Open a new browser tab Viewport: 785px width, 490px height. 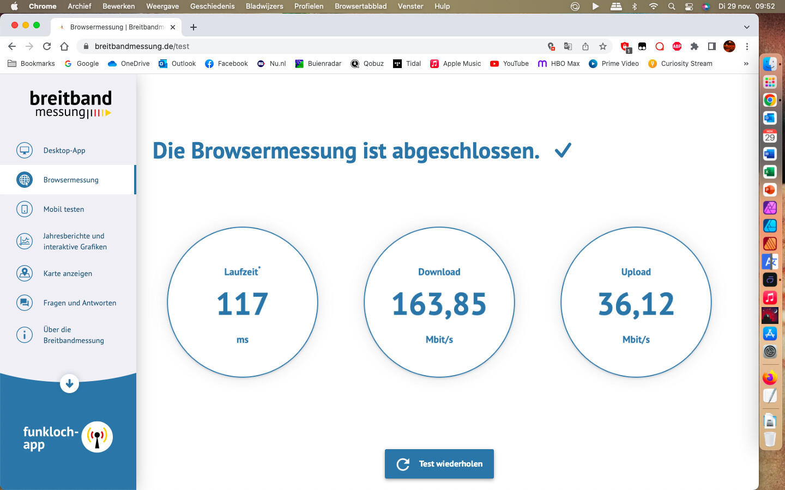point(194,27)
